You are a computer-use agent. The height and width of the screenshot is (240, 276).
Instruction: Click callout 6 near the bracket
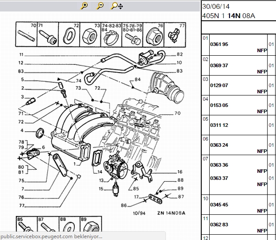[43, 147]
